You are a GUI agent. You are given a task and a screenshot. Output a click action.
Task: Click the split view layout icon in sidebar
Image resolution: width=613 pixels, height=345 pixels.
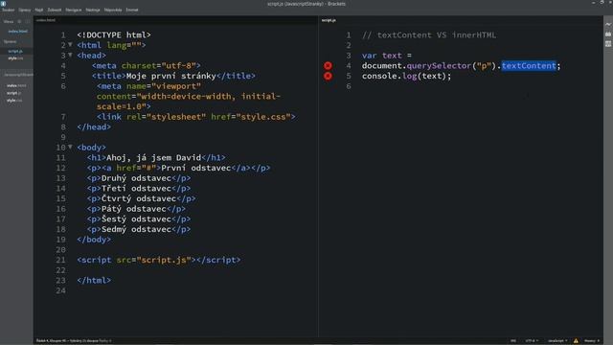pos(28,21)
